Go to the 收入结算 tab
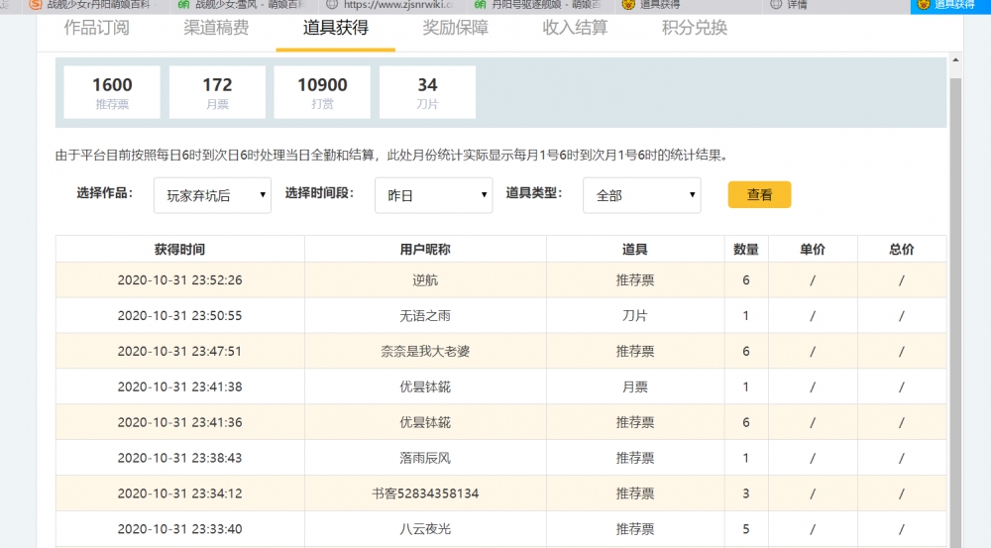 [x=575, y=28]
